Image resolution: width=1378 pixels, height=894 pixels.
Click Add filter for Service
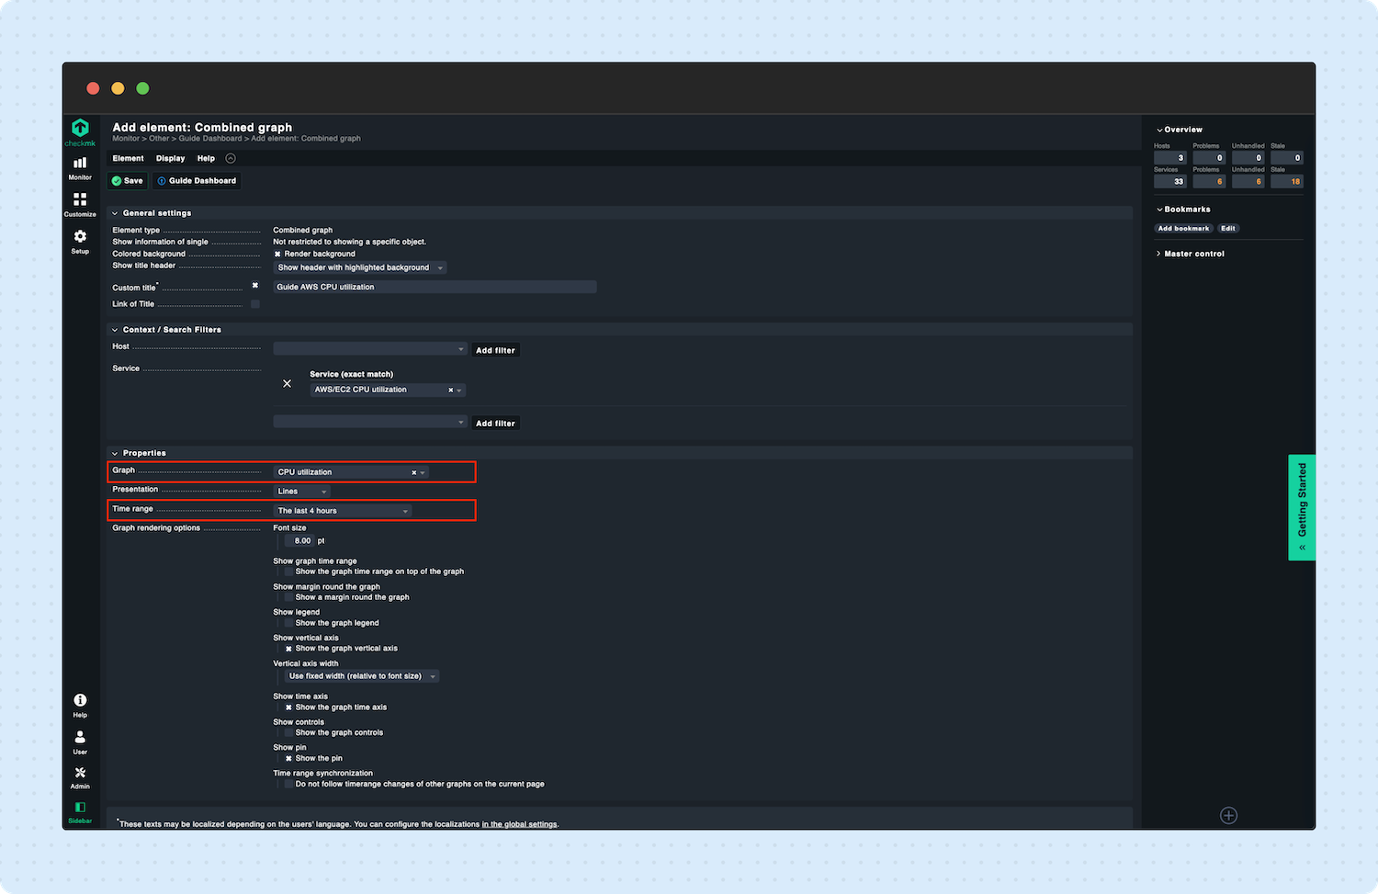pyautogui.click(x=495, y=423)
